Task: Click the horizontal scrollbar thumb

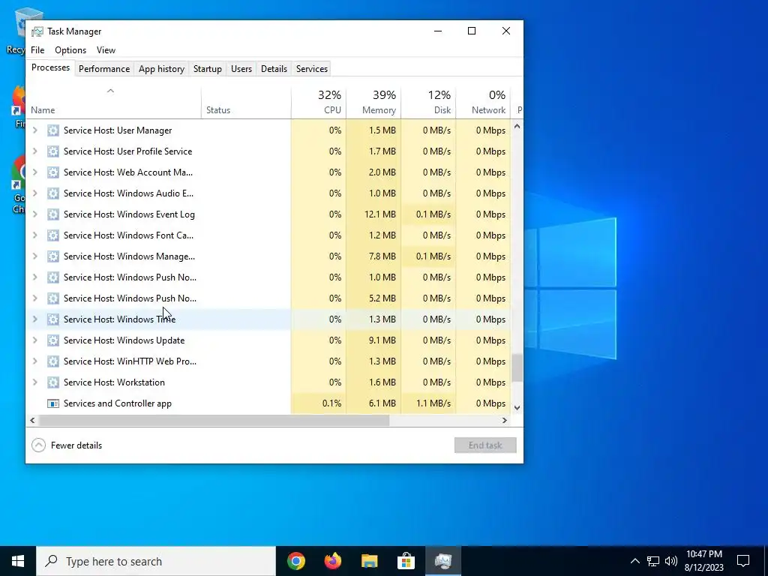Action: point(214,420)
